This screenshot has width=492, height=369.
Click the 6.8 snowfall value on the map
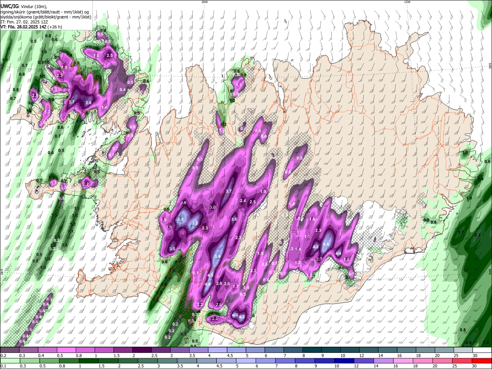coord(181,219)
